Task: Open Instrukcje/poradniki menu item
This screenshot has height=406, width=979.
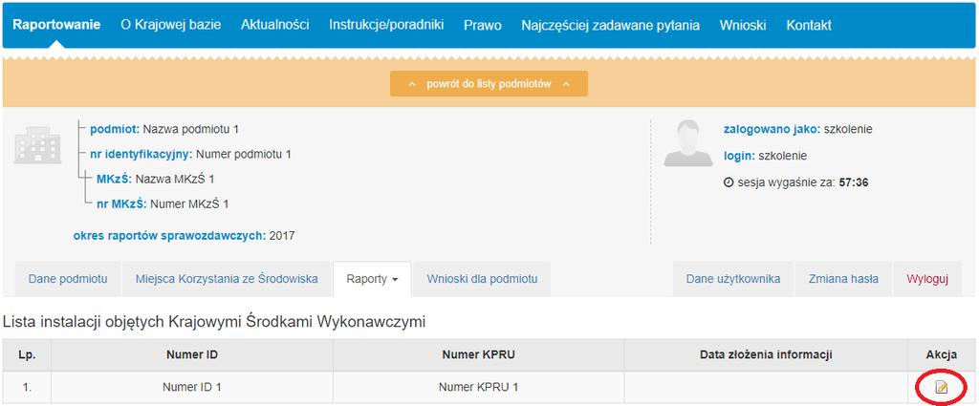Action: [x=386, y=25]
